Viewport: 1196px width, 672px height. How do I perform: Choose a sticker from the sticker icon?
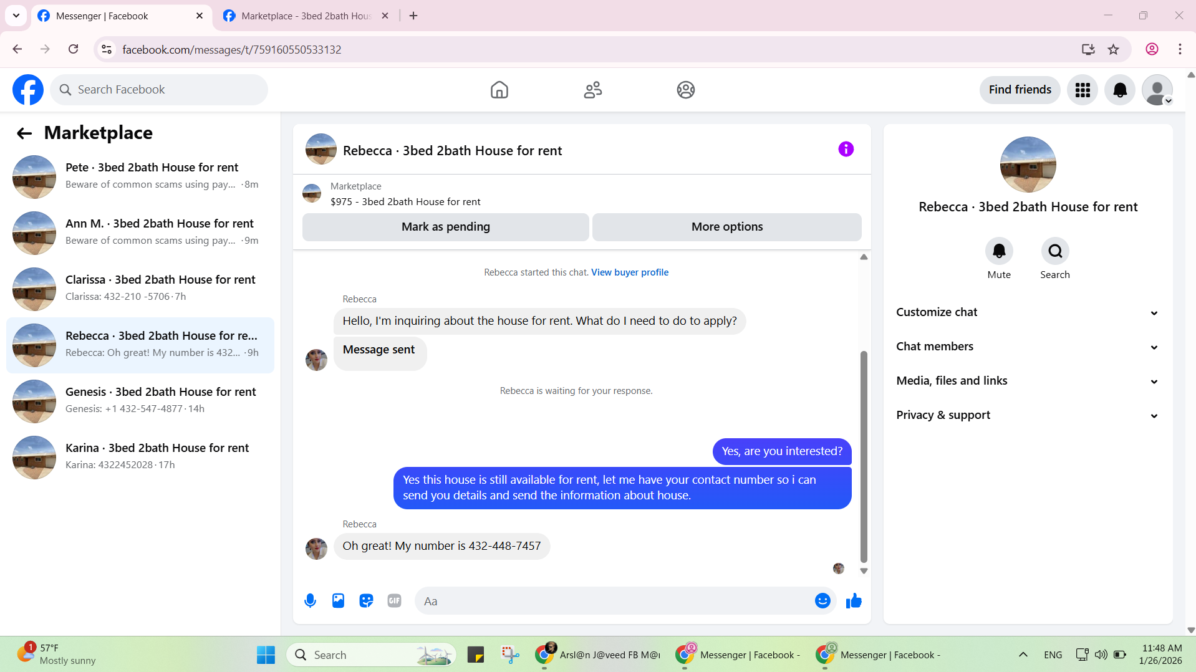(x=366, y=601)
